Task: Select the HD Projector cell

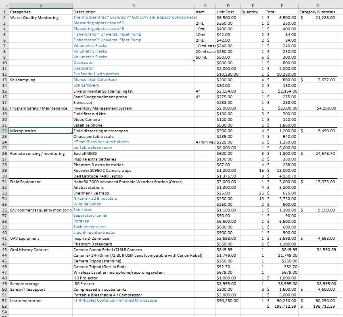Action: [134, 278]
